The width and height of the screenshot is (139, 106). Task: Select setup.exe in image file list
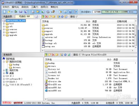pyautogui.click(x=50, y=46)
